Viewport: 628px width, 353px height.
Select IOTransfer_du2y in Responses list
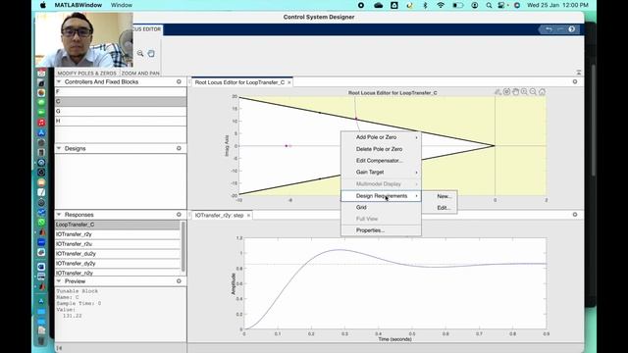click(x=118, y=254)
